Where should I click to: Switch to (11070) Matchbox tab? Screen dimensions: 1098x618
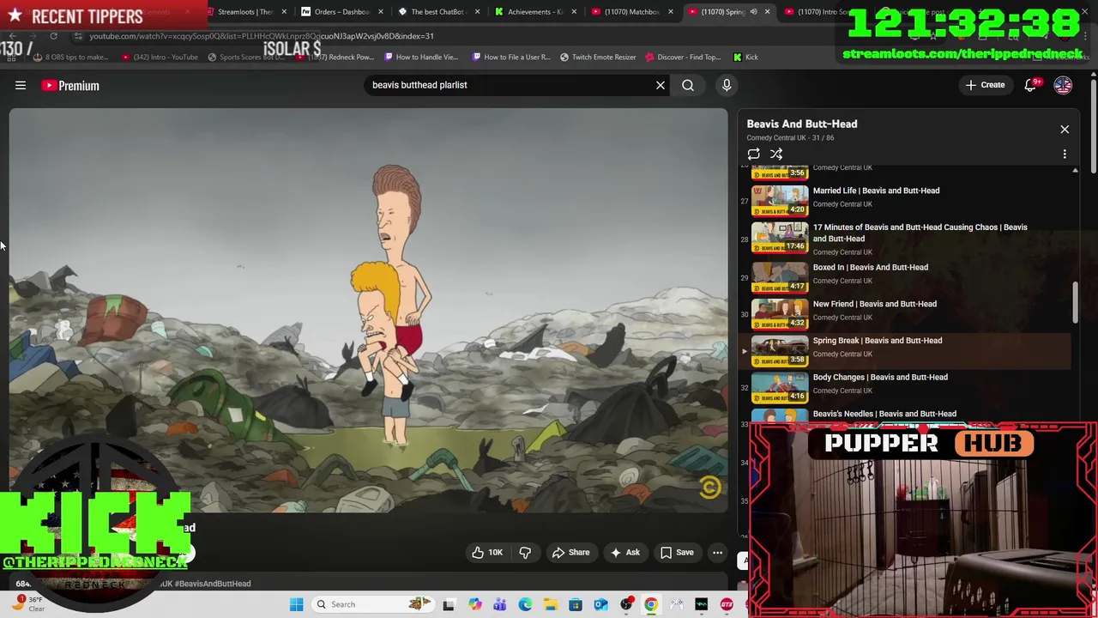click(631, 12)
